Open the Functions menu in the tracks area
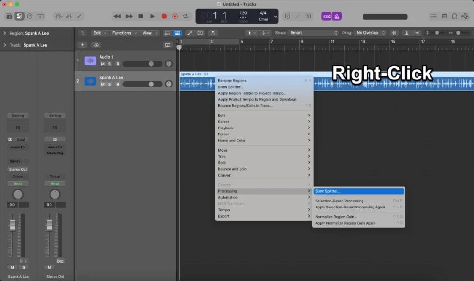474x281 pixels. 122,33
